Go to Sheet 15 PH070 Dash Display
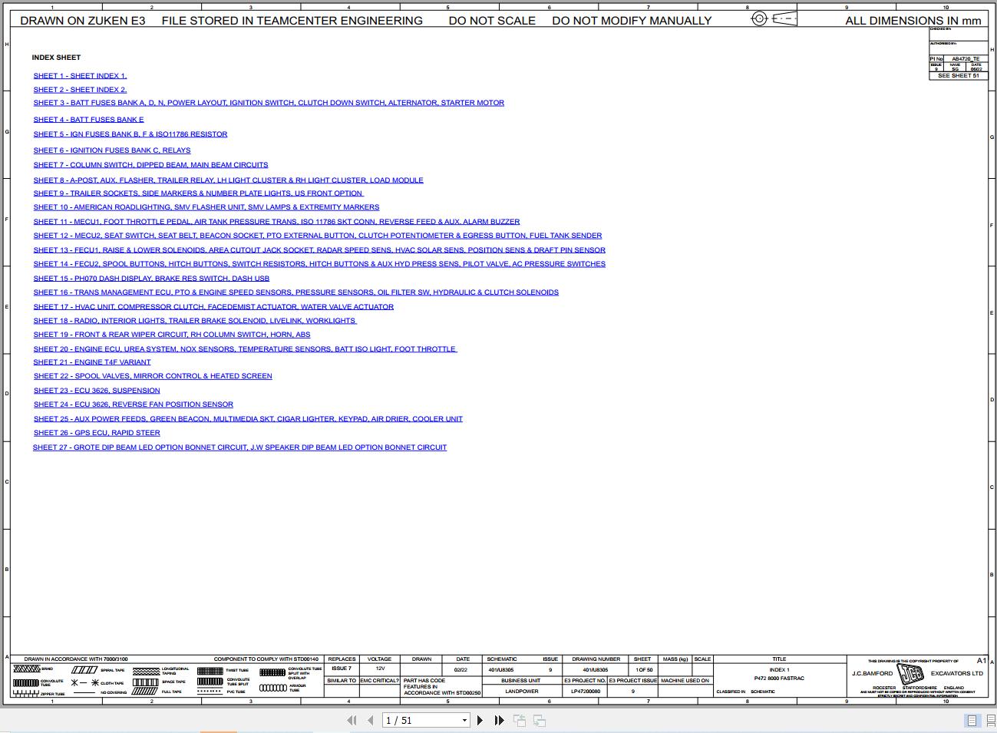The width and height of the screenshot is (997, 733). 151,279
